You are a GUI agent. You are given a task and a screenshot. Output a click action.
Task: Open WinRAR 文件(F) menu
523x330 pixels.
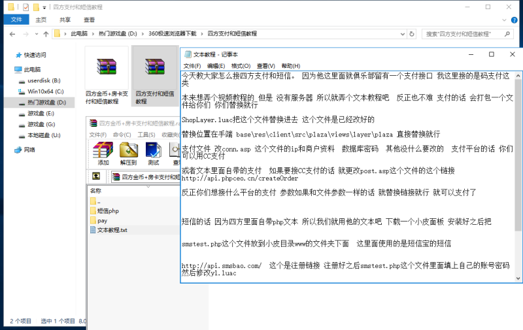(97, 135)
